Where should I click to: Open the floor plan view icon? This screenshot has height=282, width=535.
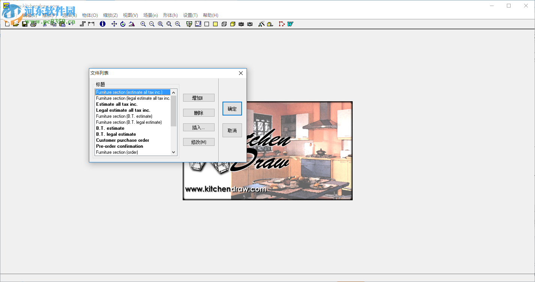198,24
